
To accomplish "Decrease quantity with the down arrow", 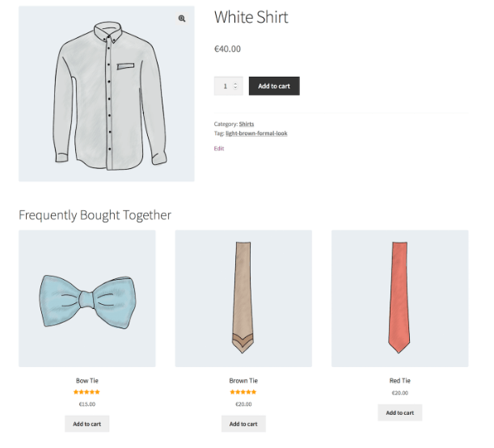I will point(235,88).
